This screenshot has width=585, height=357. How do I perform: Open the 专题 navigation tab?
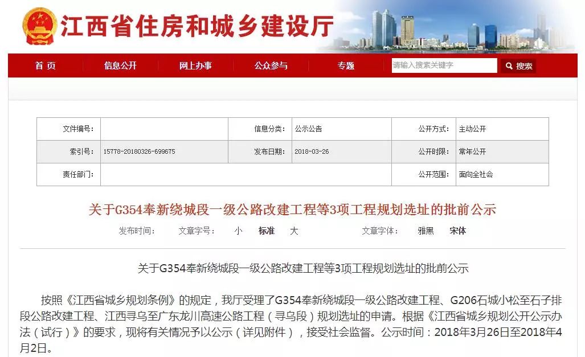coord(345,66)
